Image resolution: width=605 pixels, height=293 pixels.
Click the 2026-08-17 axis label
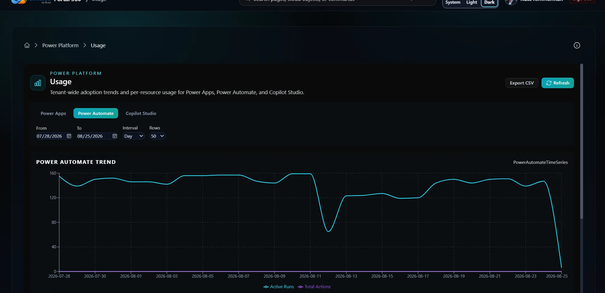418,276
